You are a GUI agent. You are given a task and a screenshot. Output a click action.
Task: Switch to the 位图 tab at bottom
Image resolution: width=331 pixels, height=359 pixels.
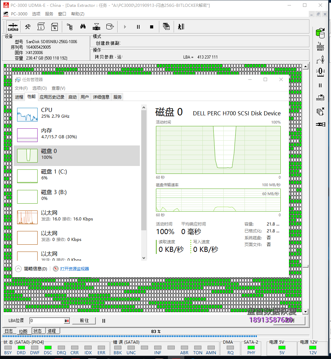pyautogui.click(x=23, y=331)
